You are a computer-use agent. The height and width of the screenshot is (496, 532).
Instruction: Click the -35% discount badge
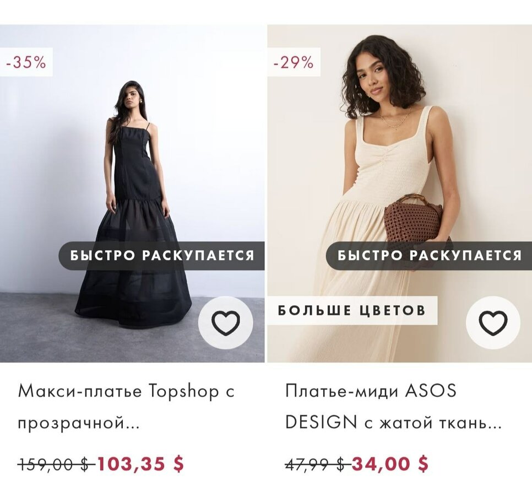(26, 62)
